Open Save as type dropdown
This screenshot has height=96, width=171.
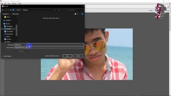[x=49, y=47]
